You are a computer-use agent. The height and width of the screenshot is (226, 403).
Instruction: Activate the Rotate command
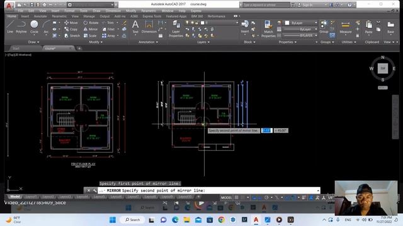click(91, 23)
